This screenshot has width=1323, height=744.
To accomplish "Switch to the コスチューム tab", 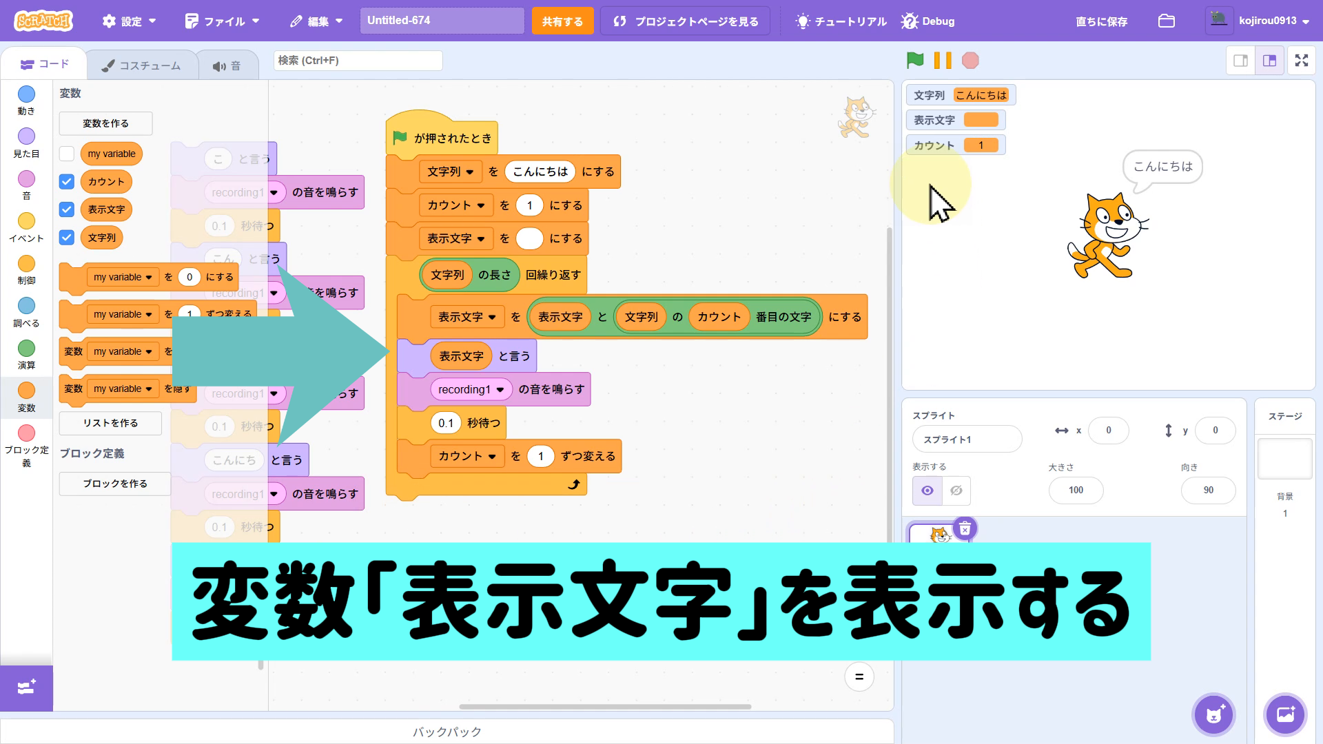I will click(x=141, y=65).
